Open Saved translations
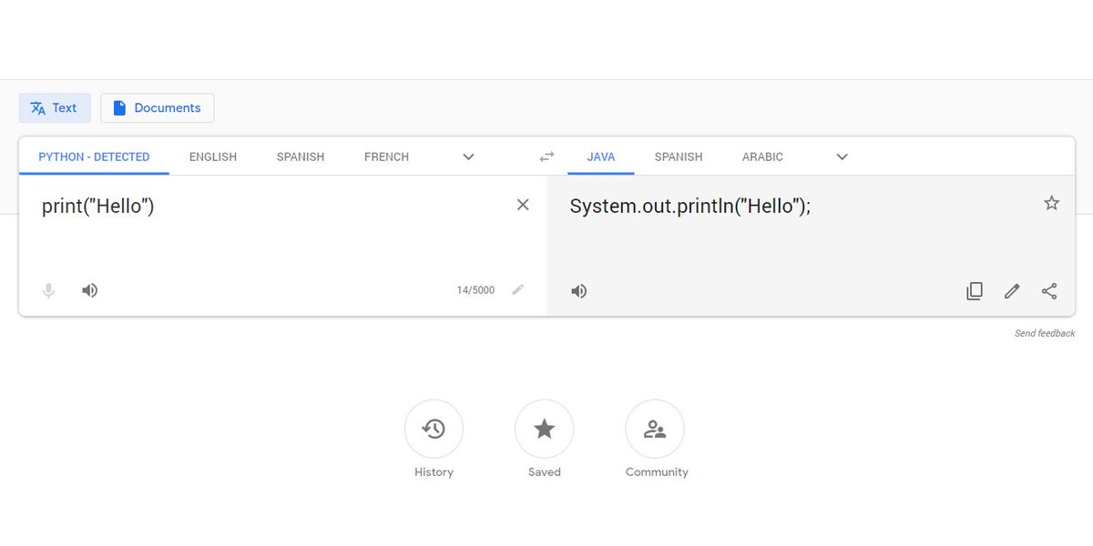This screenshot has height=546, width=1093. click(x=545, y=429)
